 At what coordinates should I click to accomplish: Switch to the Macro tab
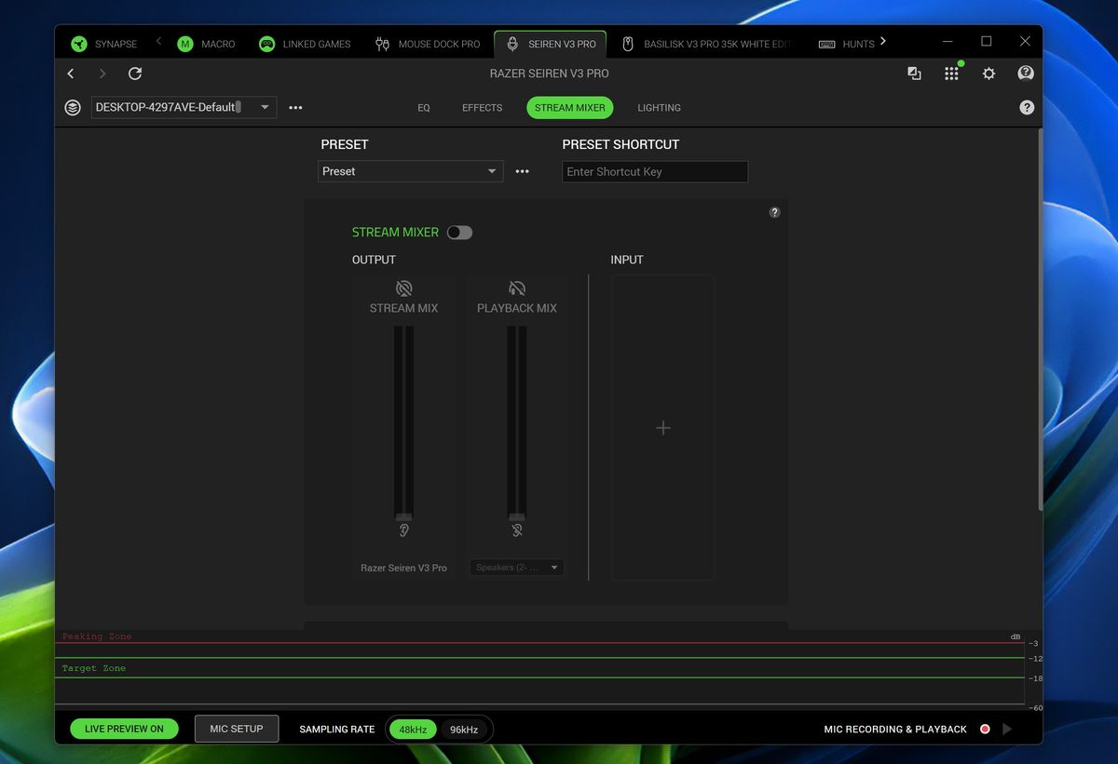click(207, 44)
